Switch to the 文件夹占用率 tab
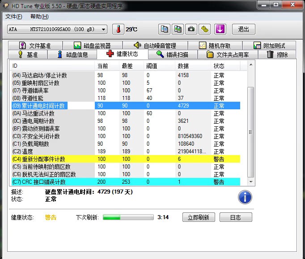Image resolution: width=305 pixels, height=259 pixels. pos(228,54)
